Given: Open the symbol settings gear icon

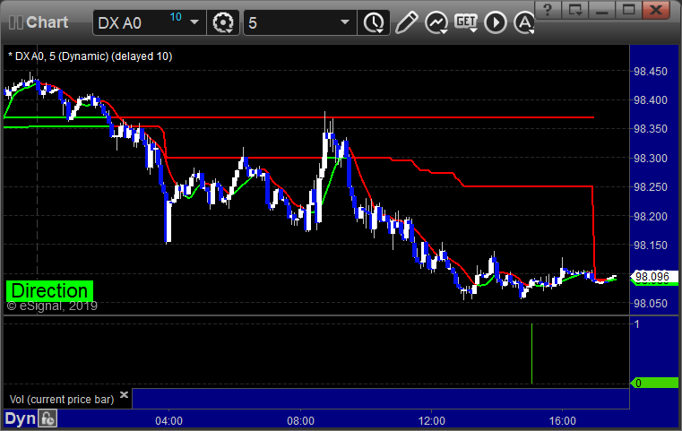Looking at the screenshot, I should 223,22.
